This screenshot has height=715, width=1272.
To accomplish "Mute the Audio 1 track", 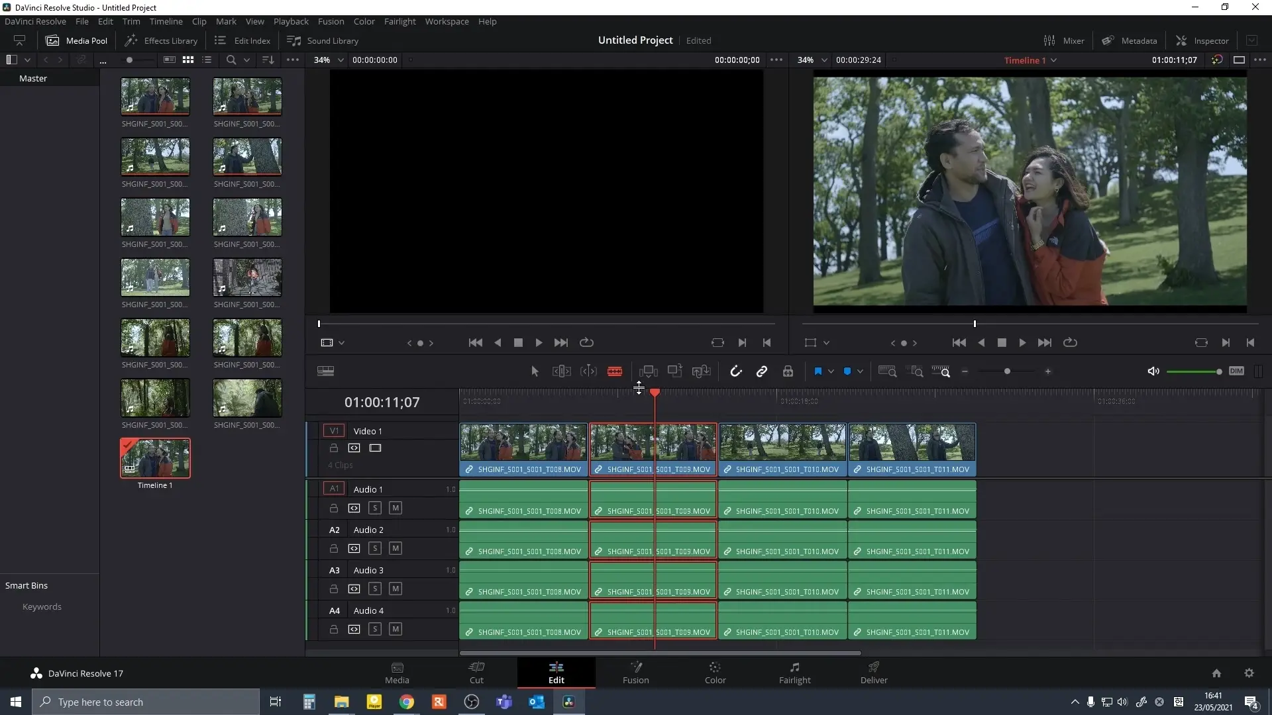I will point(396,508).
